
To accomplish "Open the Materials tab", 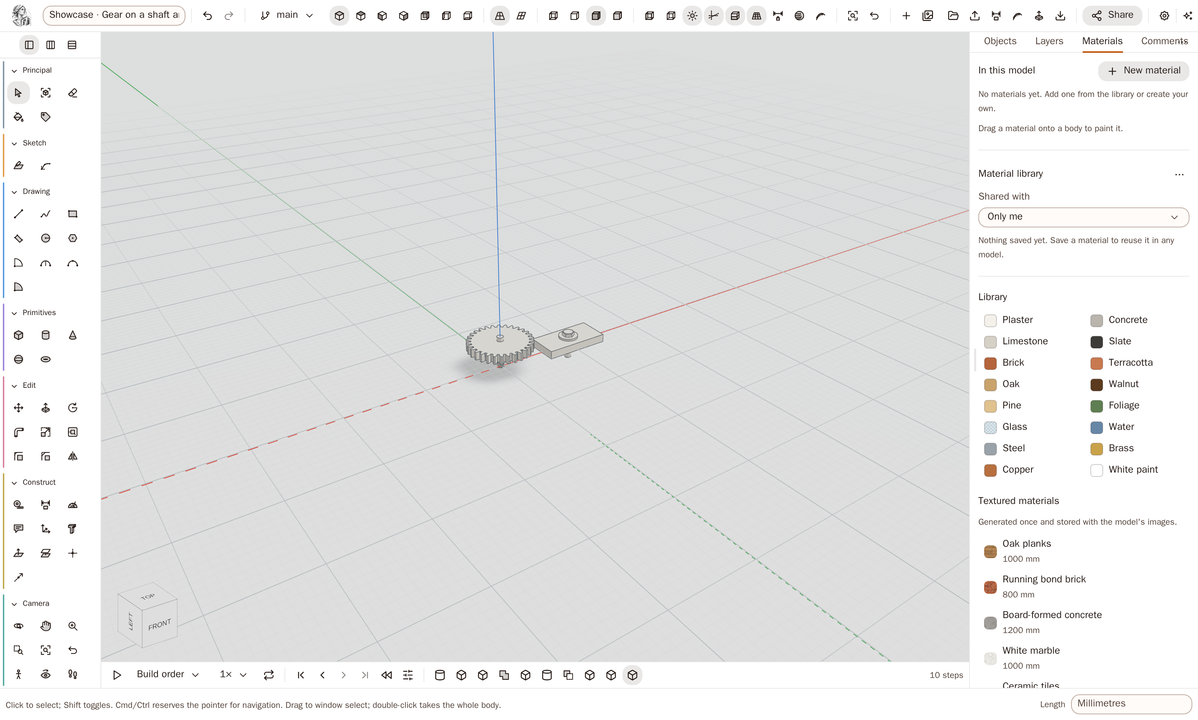I will tap(1102, 42).
